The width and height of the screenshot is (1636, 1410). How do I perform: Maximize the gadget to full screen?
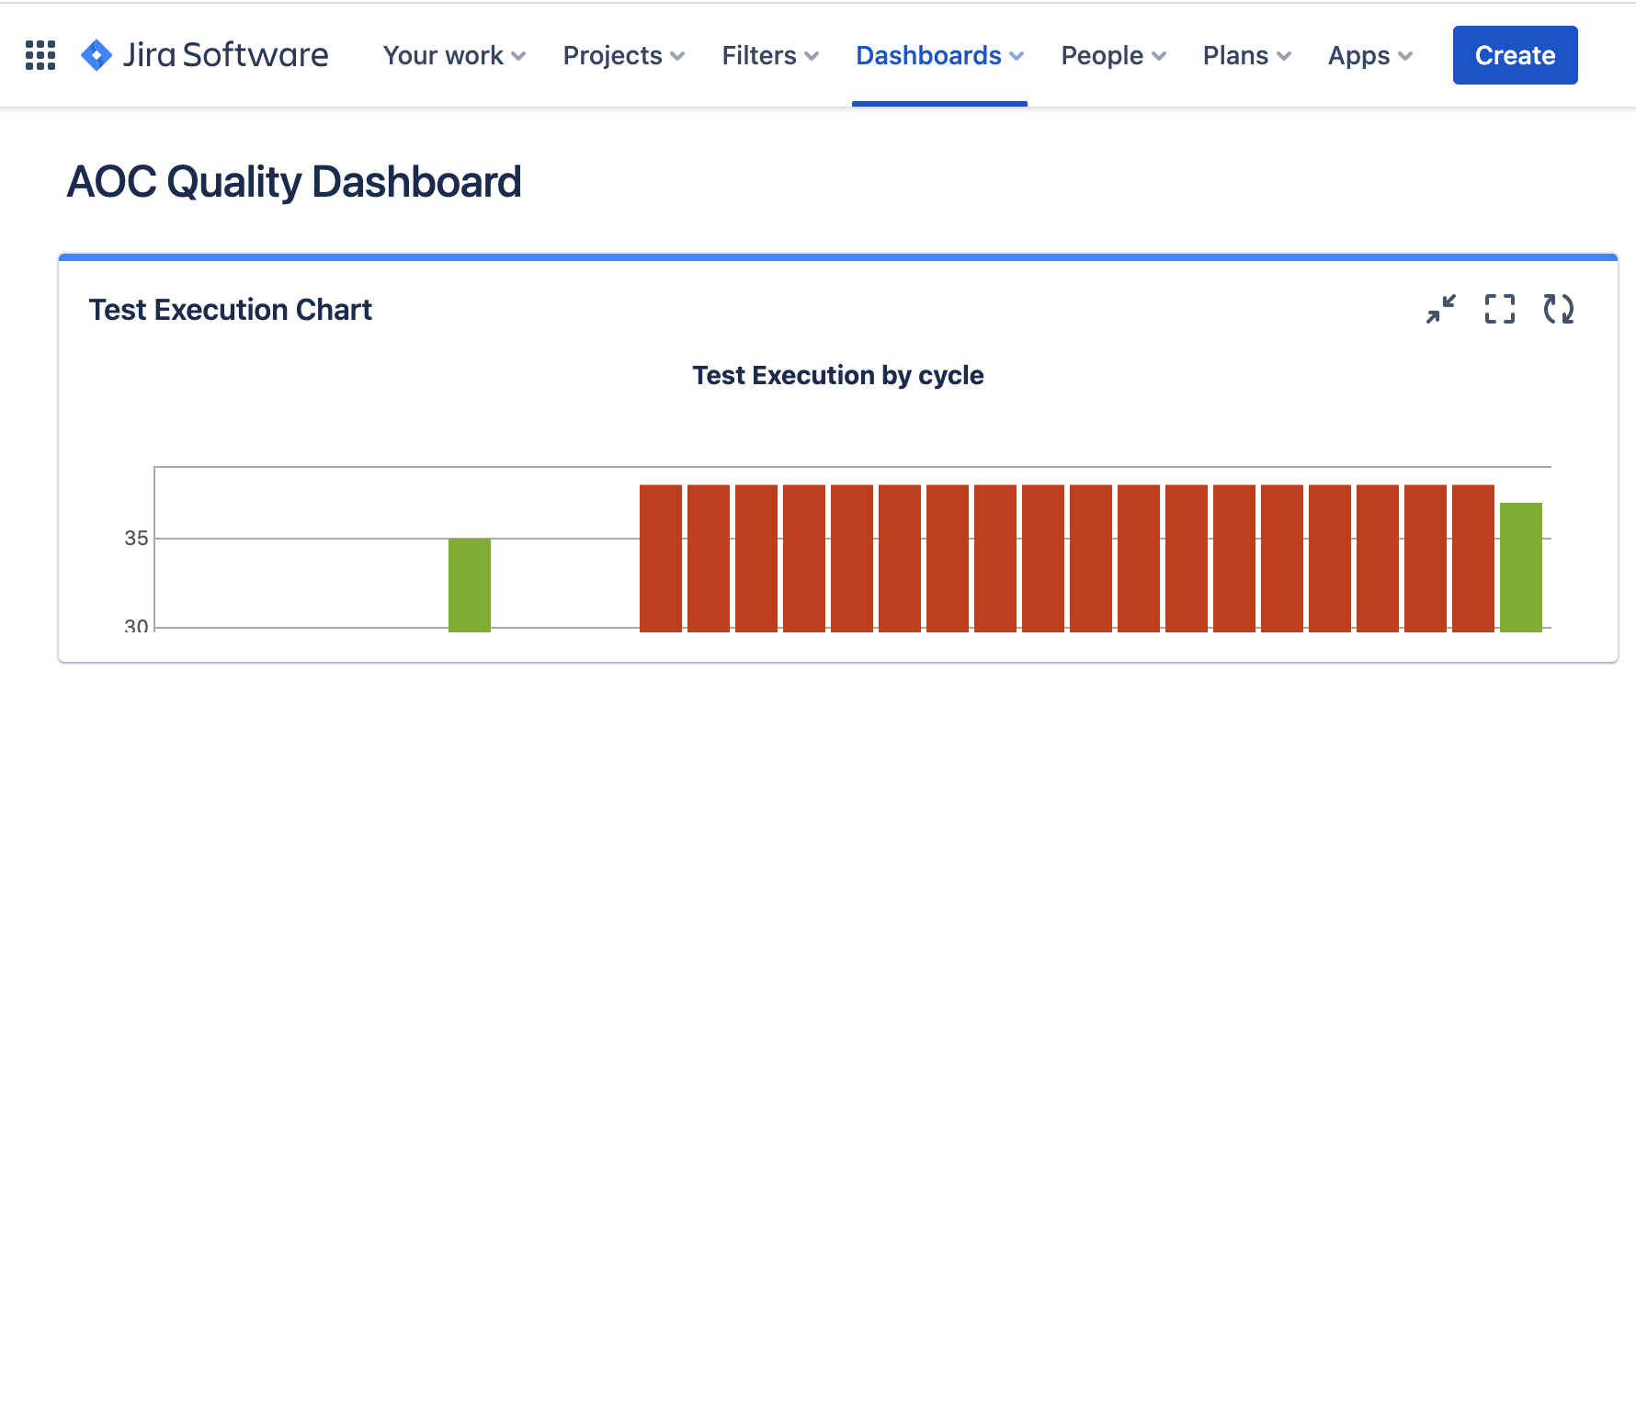(x=1499, y=309)
